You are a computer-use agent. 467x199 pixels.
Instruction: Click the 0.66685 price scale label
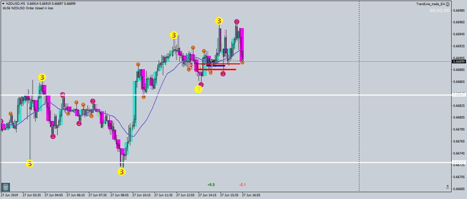tap(459, 189)
